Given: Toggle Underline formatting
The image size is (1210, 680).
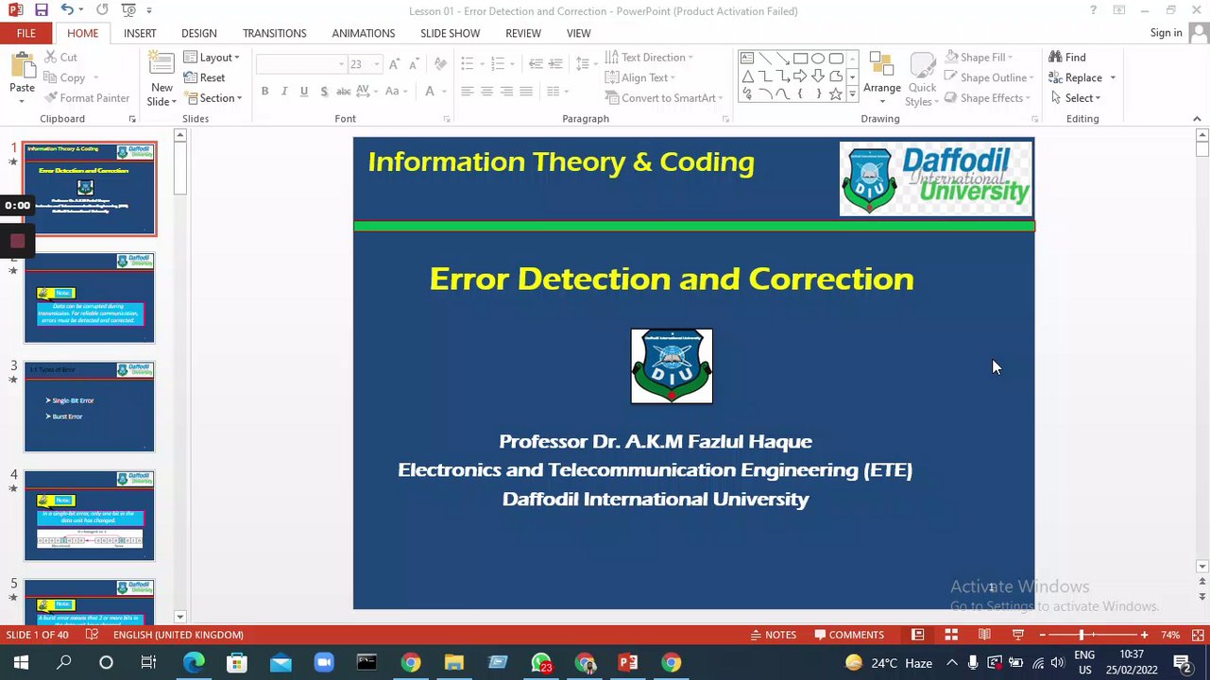Looking at the screenshot, I should click(304, 92).
